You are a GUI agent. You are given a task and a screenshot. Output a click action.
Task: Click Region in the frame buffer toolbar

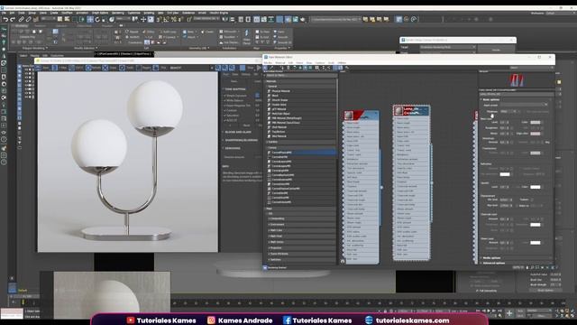[x=144, y=68]
